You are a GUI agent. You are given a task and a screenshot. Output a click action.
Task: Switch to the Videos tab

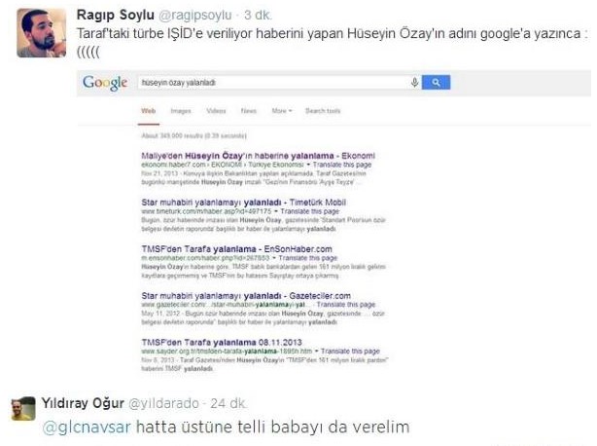pyautogui.click(x=216, y=111)
